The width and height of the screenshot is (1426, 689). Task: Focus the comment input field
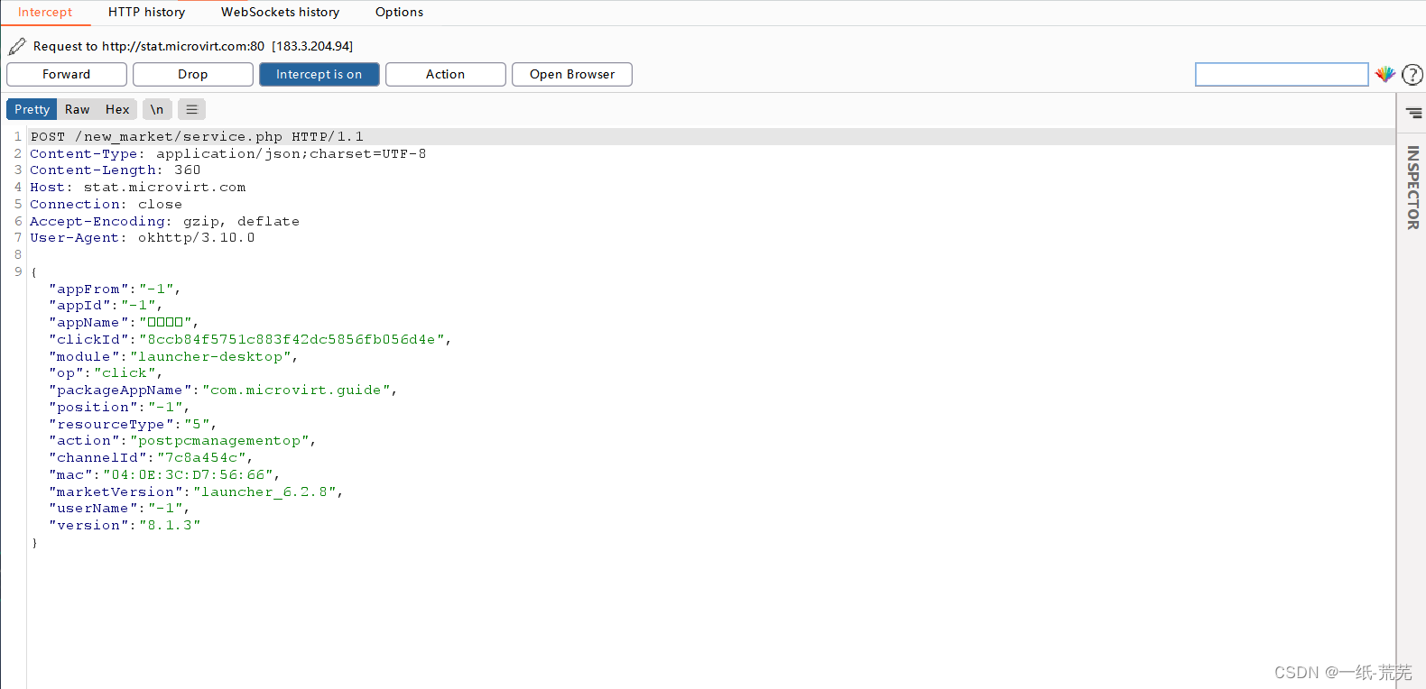pos(1282,74)
